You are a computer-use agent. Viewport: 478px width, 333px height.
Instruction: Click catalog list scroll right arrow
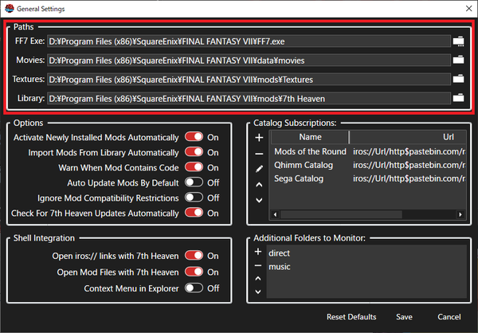point(460,214)
